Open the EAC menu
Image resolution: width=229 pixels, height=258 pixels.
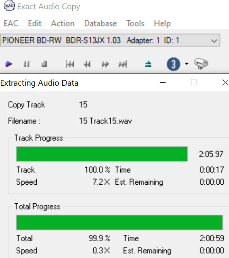point(11,23)
